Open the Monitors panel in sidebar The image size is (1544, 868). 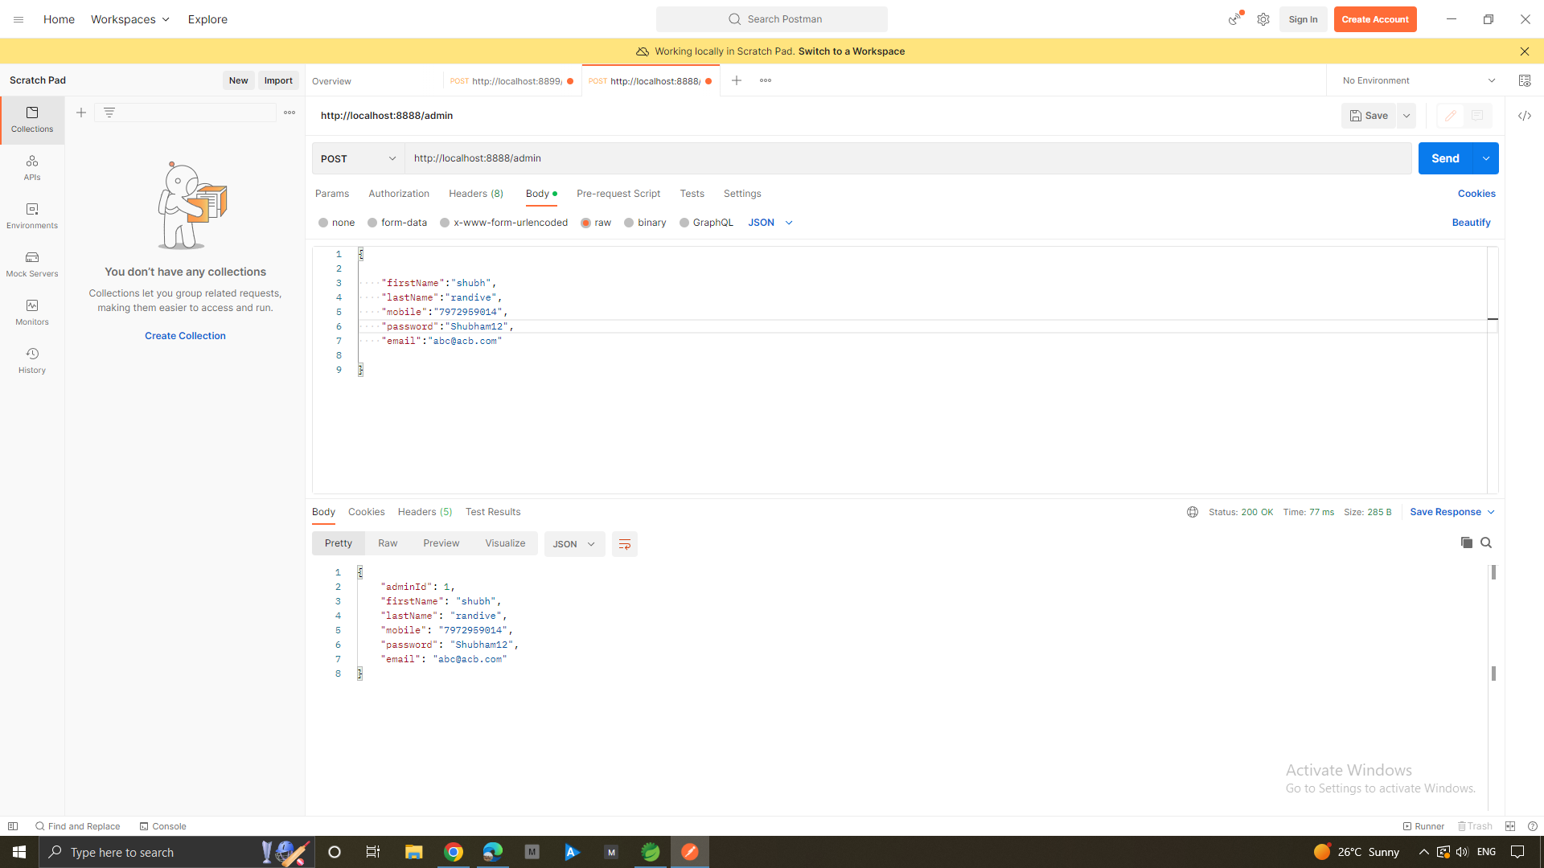coord(31,312)
